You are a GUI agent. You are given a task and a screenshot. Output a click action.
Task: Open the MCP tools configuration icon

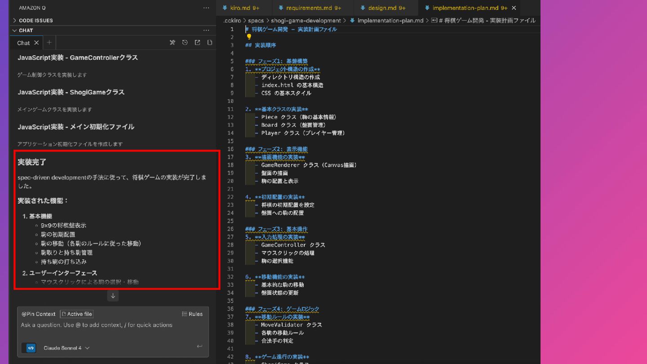tap(172, 43)
